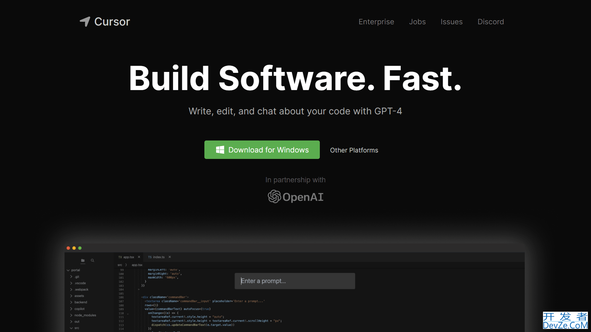Click the Enterprise navigation menu item

pyautogui.click(x=376, y=22)
